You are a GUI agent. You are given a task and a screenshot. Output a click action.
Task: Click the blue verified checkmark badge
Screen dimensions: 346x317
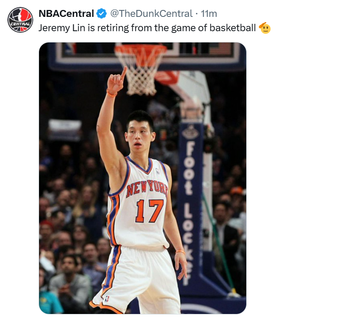coord(101,14)
